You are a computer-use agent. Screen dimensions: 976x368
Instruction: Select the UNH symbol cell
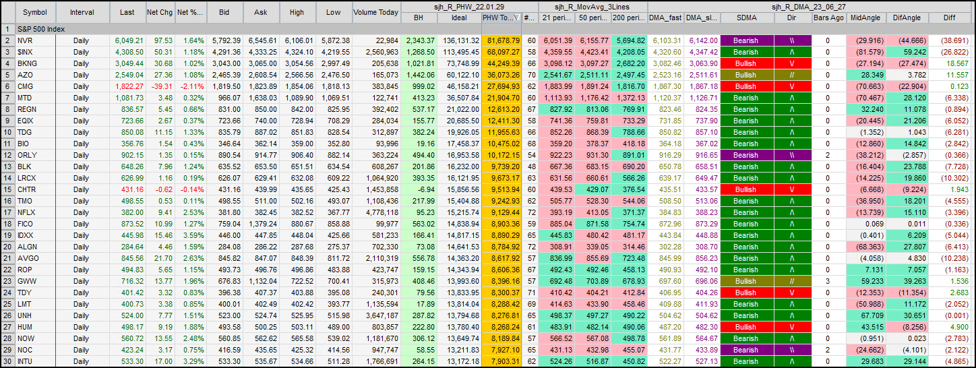tap(34, 316)
